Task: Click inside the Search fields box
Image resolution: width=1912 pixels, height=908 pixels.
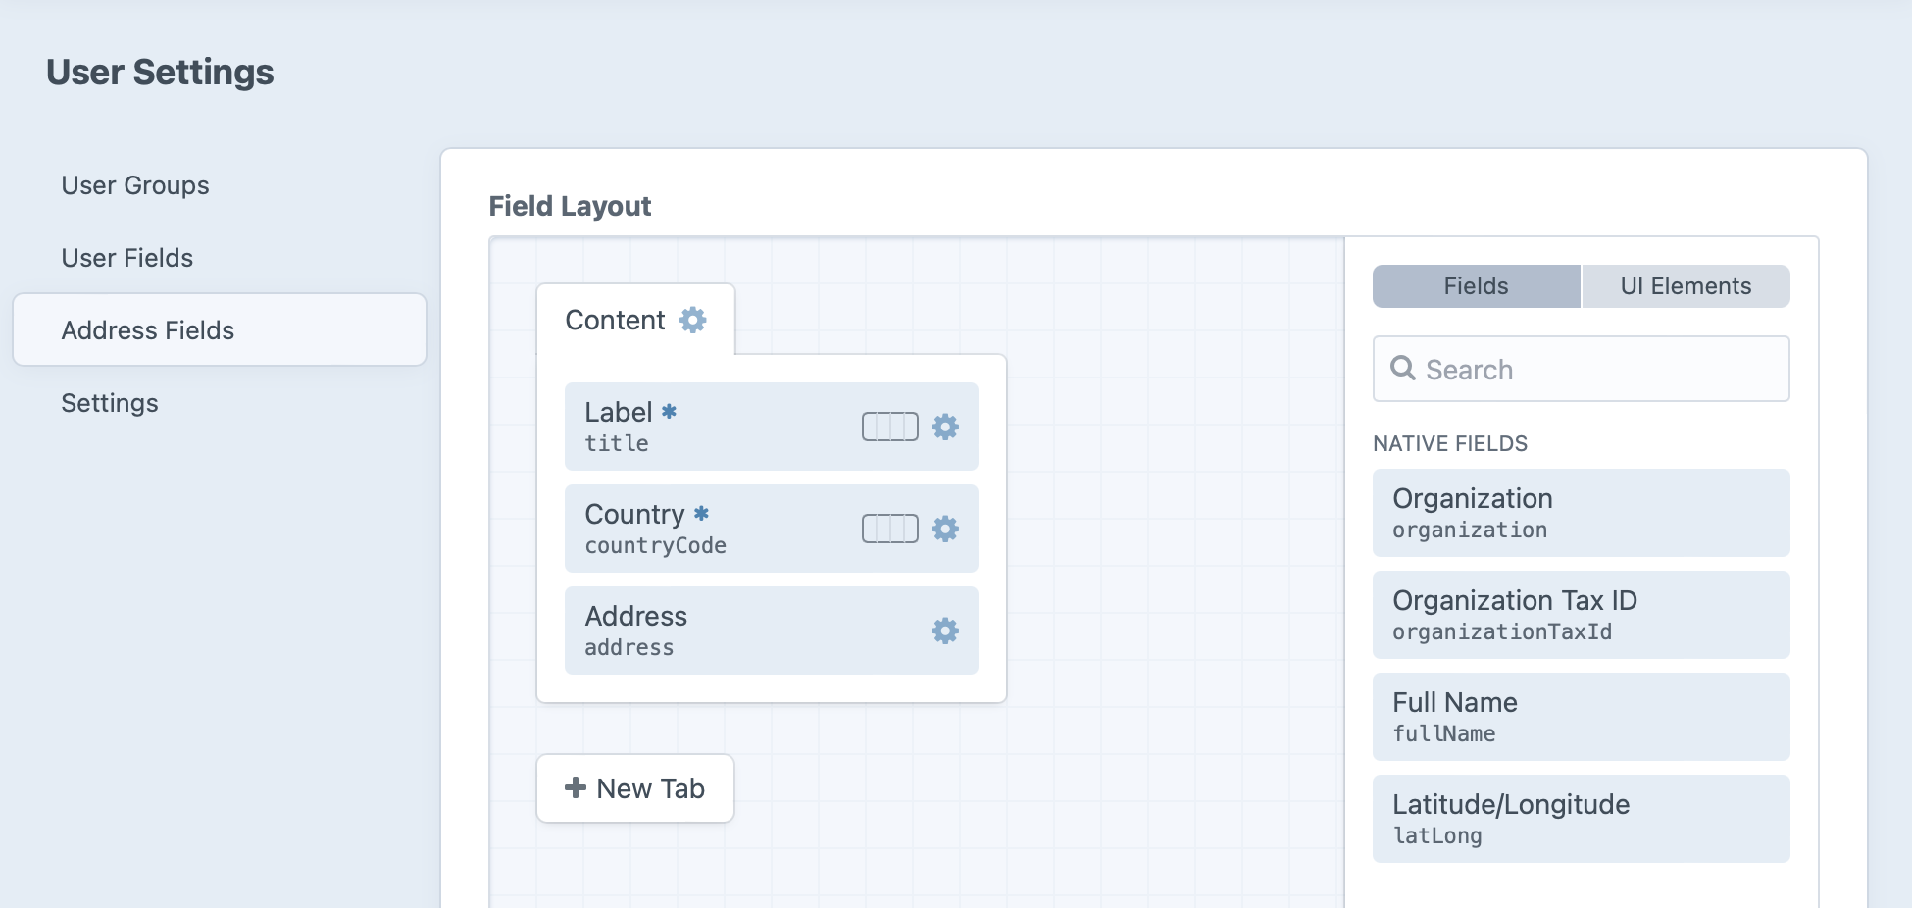Action: 1581,368
